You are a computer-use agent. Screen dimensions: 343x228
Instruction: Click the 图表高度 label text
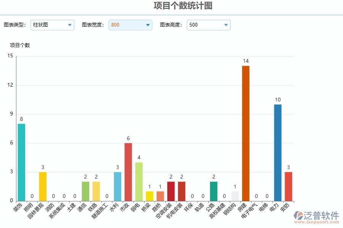(x=170, y=25)
